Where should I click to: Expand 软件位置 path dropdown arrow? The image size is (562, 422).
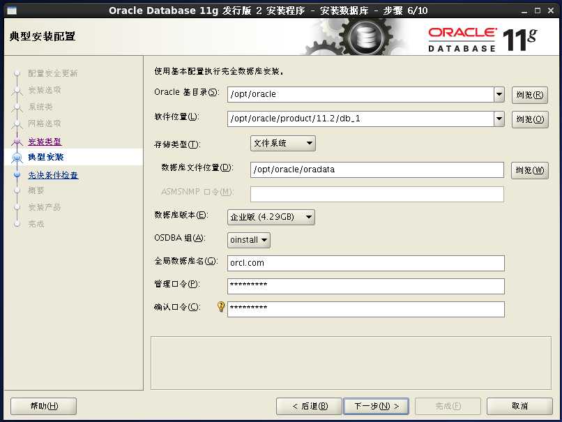pos(499,119)
